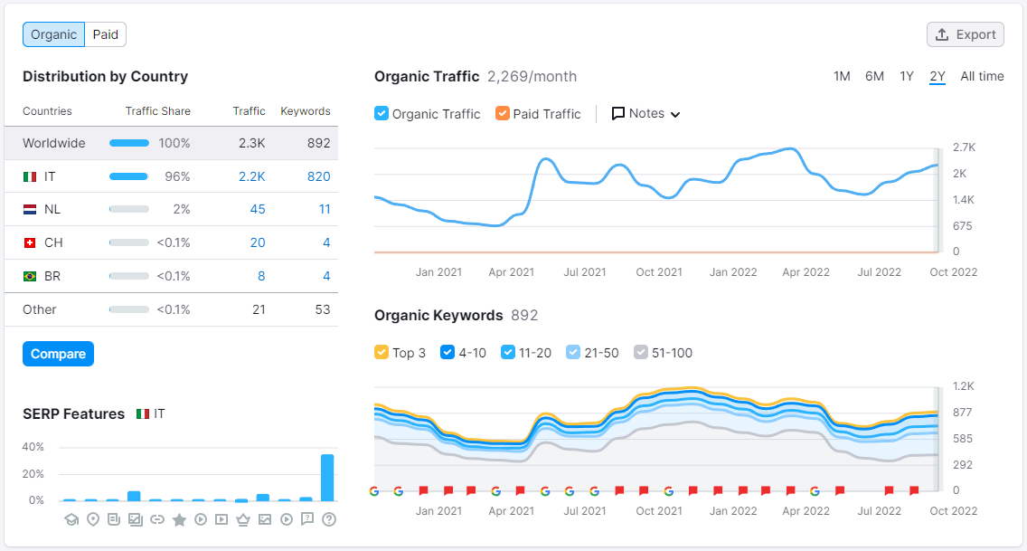Open the 20 traffic link for CH
1027x551 pixels.
click(x=258, y=243)
